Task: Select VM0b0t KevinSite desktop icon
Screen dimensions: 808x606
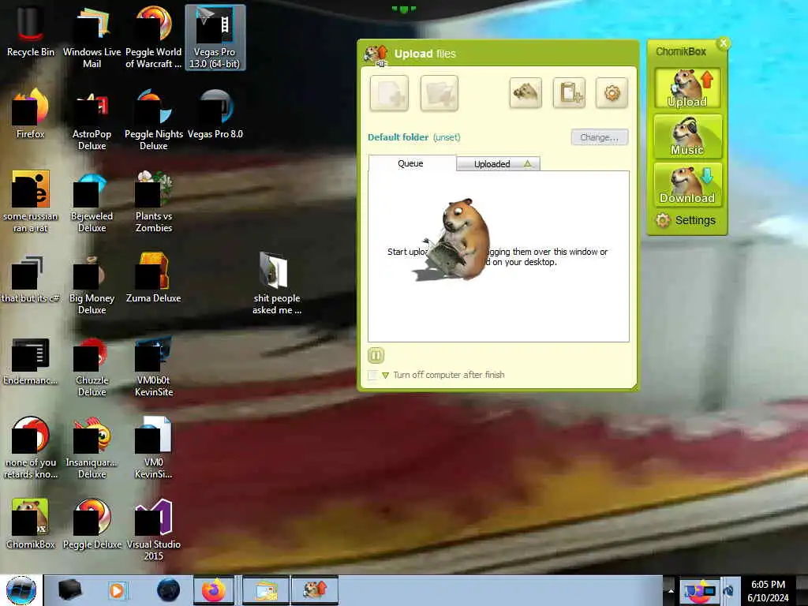Action: point(154,366)
